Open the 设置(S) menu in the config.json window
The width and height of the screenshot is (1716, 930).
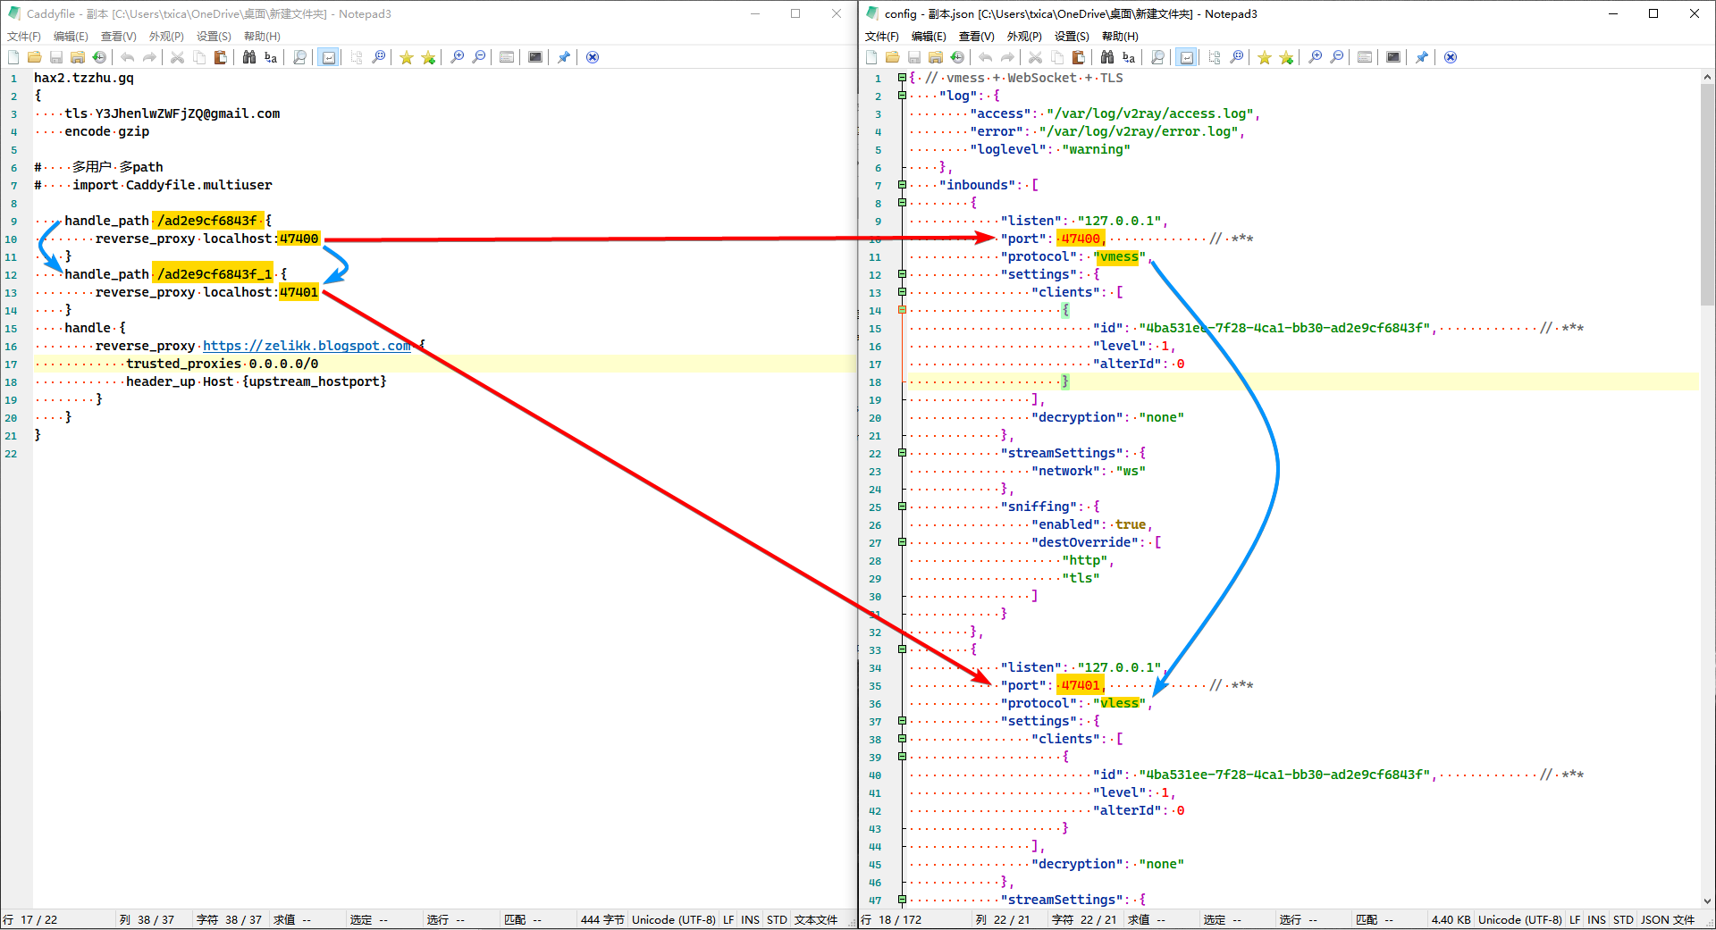(x=1072, y=36)
